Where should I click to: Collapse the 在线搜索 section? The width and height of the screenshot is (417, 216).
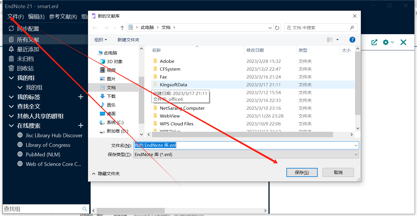click(11, 126)
